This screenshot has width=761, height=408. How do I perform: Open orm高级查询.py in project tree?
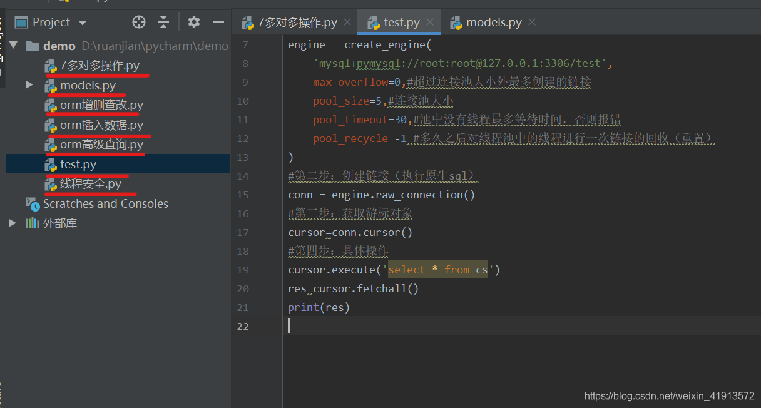101,145
